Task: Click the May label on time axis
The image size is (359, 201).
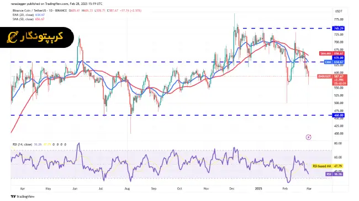Action: coord(48,189)
